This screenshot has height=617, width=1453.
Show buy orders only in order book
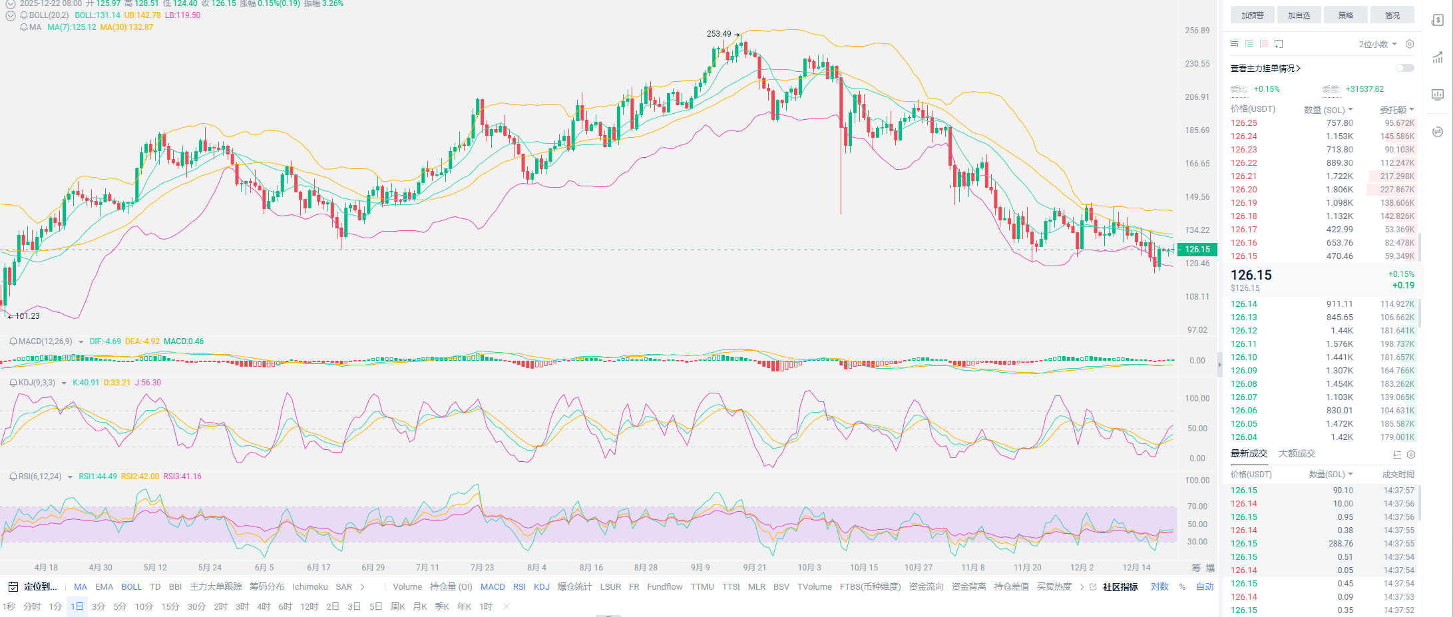tap(1249, 44)
